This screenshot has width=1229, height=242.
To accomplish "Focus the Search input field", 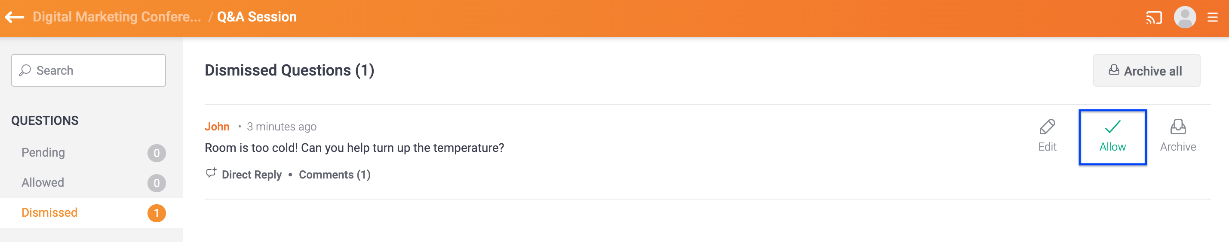I will pos(89,70).
